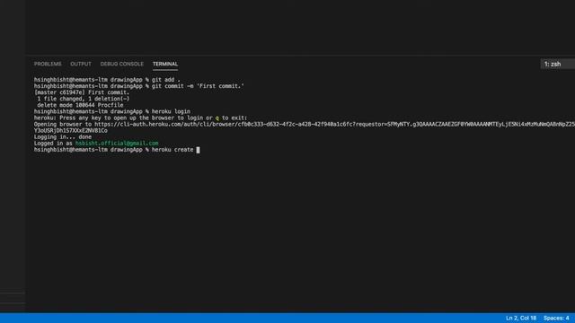The width and height of the screenshot is (575, 323).
Task: Click the hsbisht.official@gmail.com email text
Action: [117, 144]
